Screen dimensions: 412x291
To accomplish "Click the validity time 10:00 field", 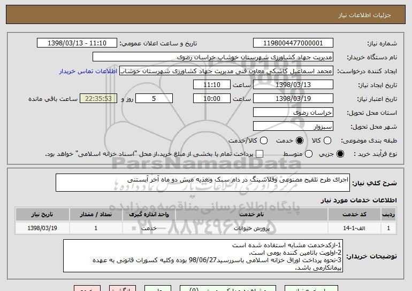I will click(x=212, y=99).
